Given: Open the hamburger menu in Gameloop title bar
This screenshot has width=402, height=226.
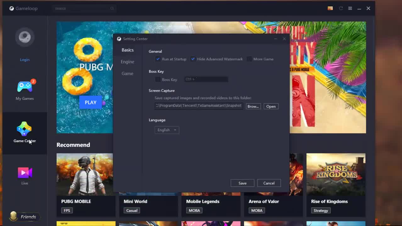Looking at the screenshot, I should click(350, 8).
